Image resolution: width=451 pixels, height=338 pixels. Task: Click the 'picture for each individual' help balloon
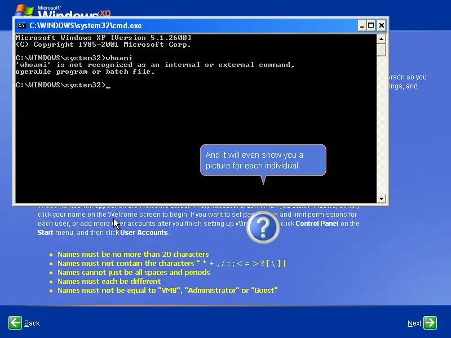(263, 160)
